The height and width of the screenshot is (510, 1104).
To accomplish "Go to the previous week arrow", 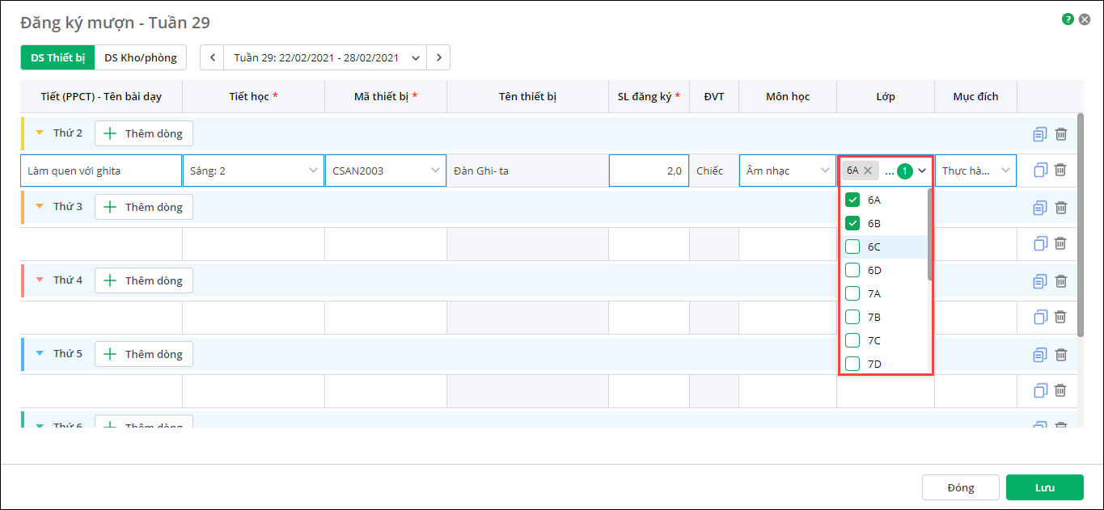I will [x=212, y=57].
